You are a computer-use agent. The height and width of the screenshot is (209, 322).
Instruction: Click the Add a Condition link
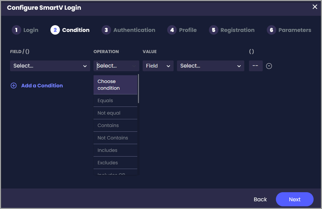click(42, 86)
